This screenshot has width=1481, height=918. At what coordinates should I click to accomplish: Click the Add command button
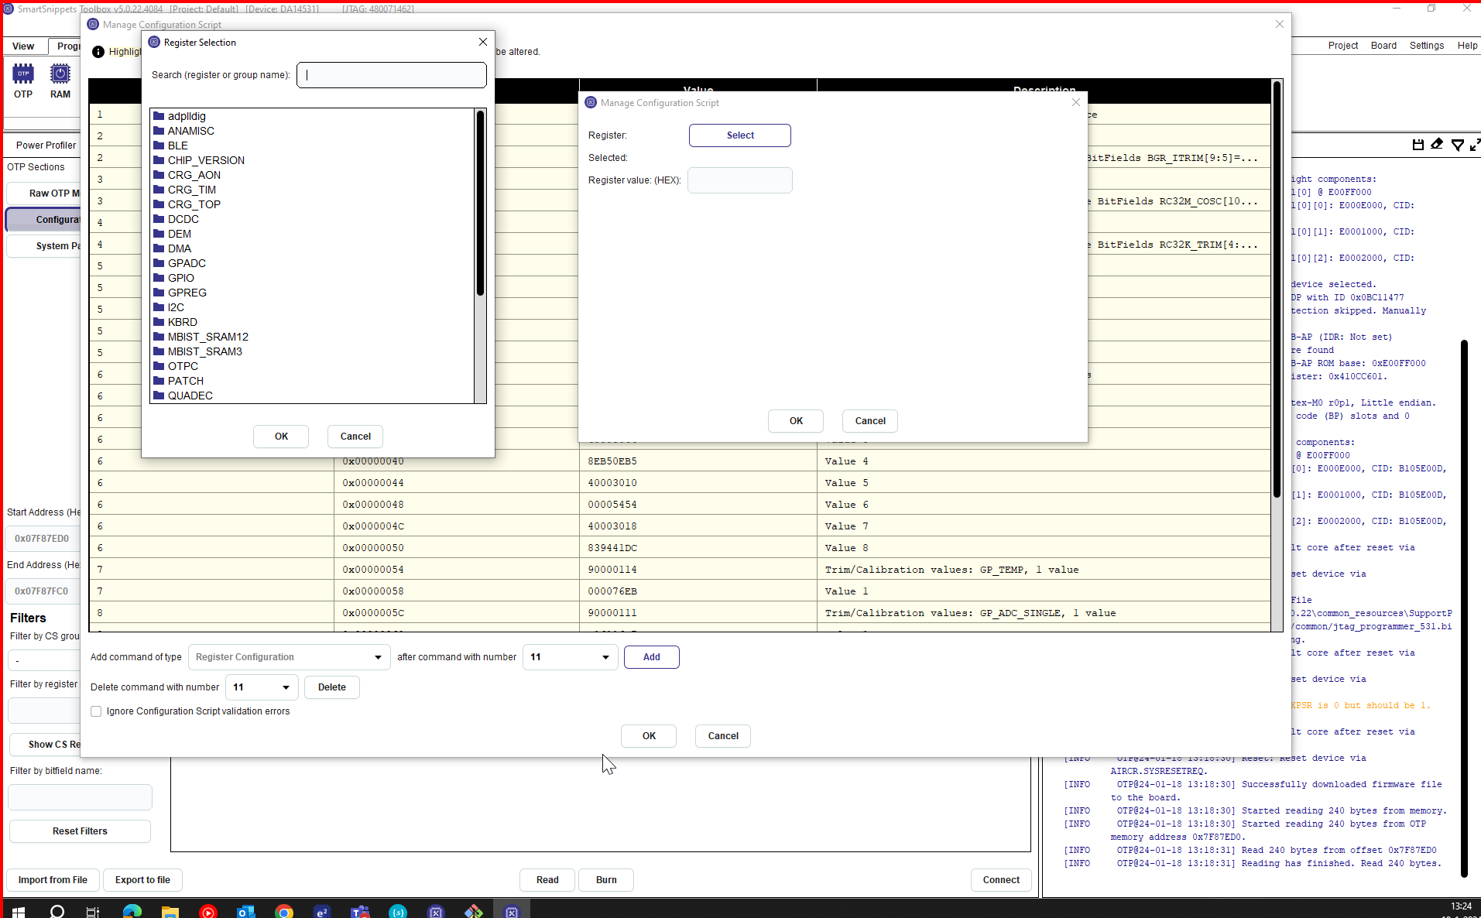tap(652, 657)
